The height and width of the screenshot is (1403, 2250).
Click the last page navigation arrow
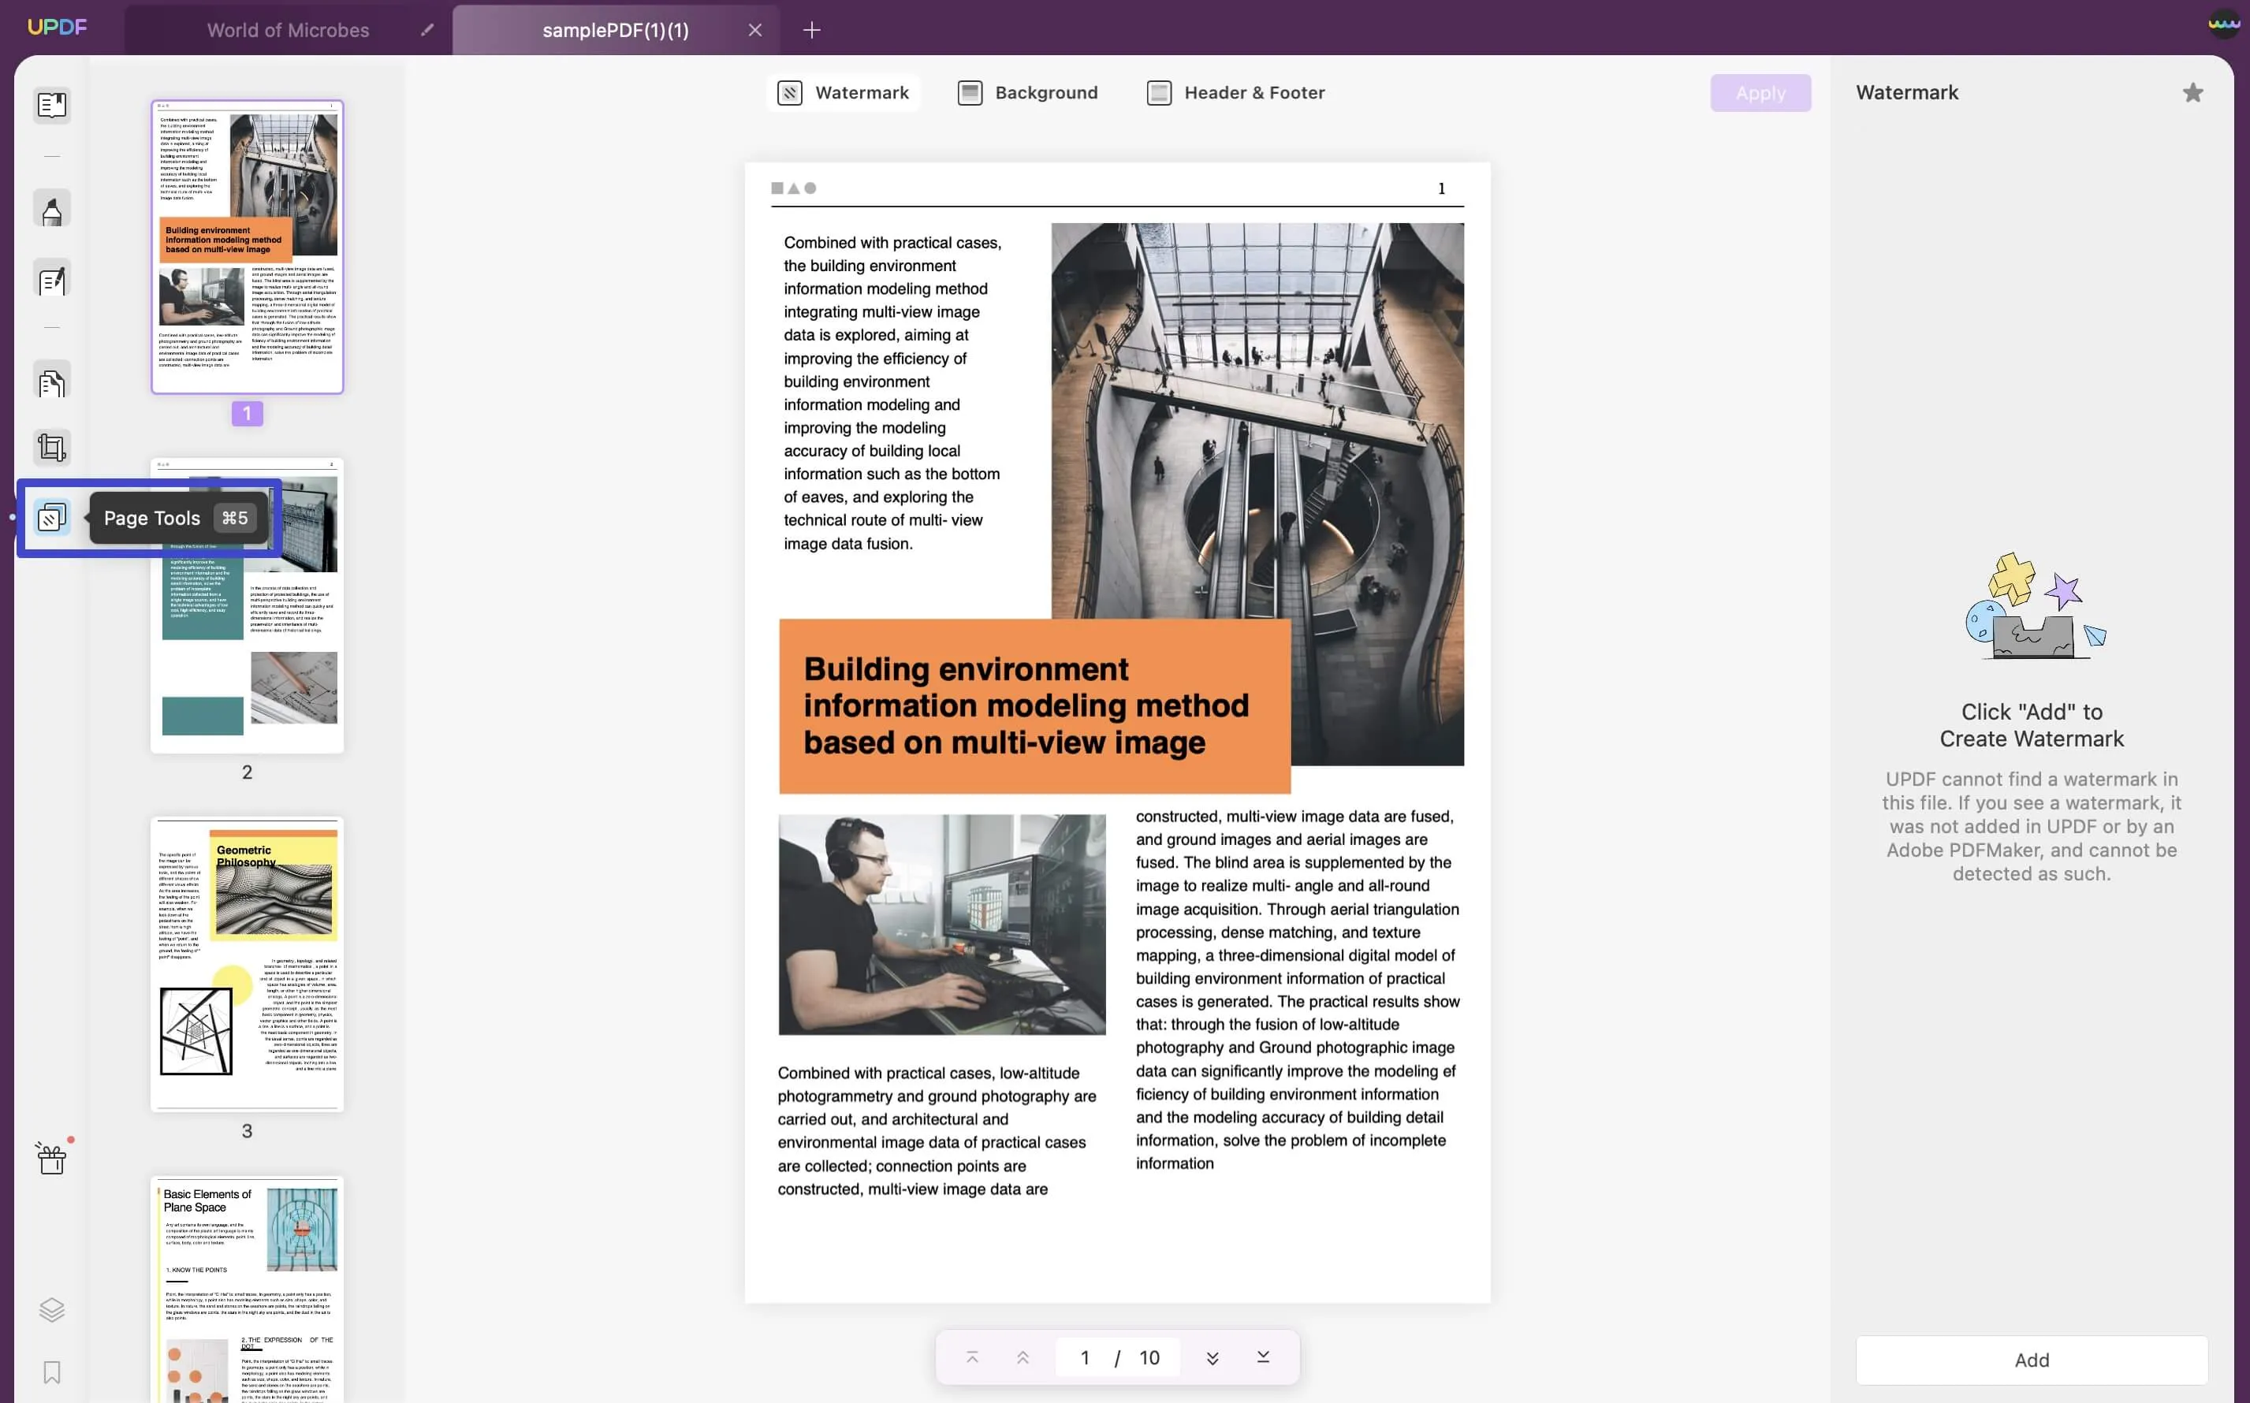tap(1262, 1356)
